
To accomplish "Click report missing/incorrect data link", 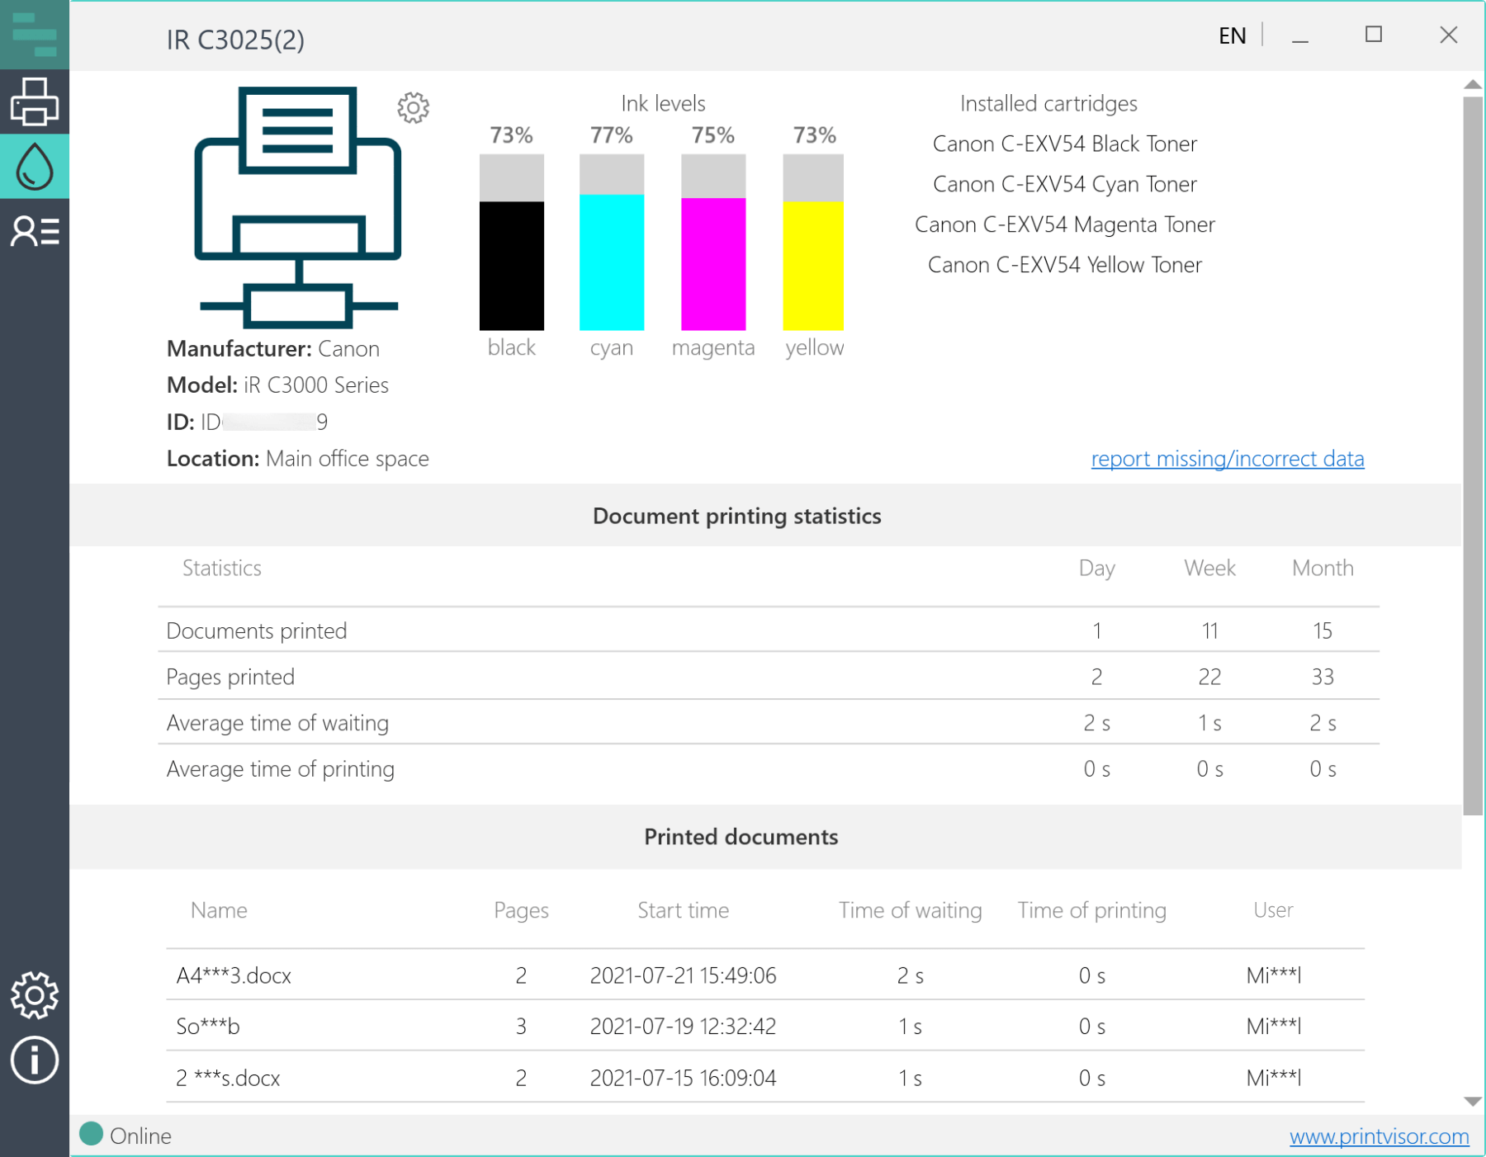I will tap(1227, 459).
